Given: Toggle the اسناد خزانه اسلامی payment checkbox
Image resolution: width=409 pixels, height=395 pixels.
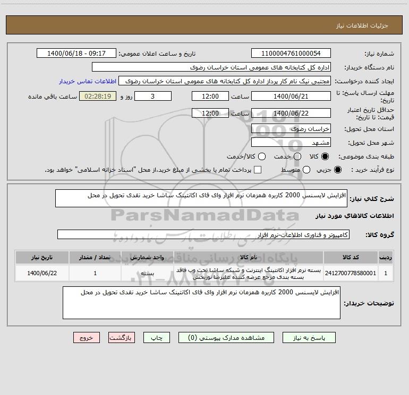Looking at the screenshot, I should [258, 170].
